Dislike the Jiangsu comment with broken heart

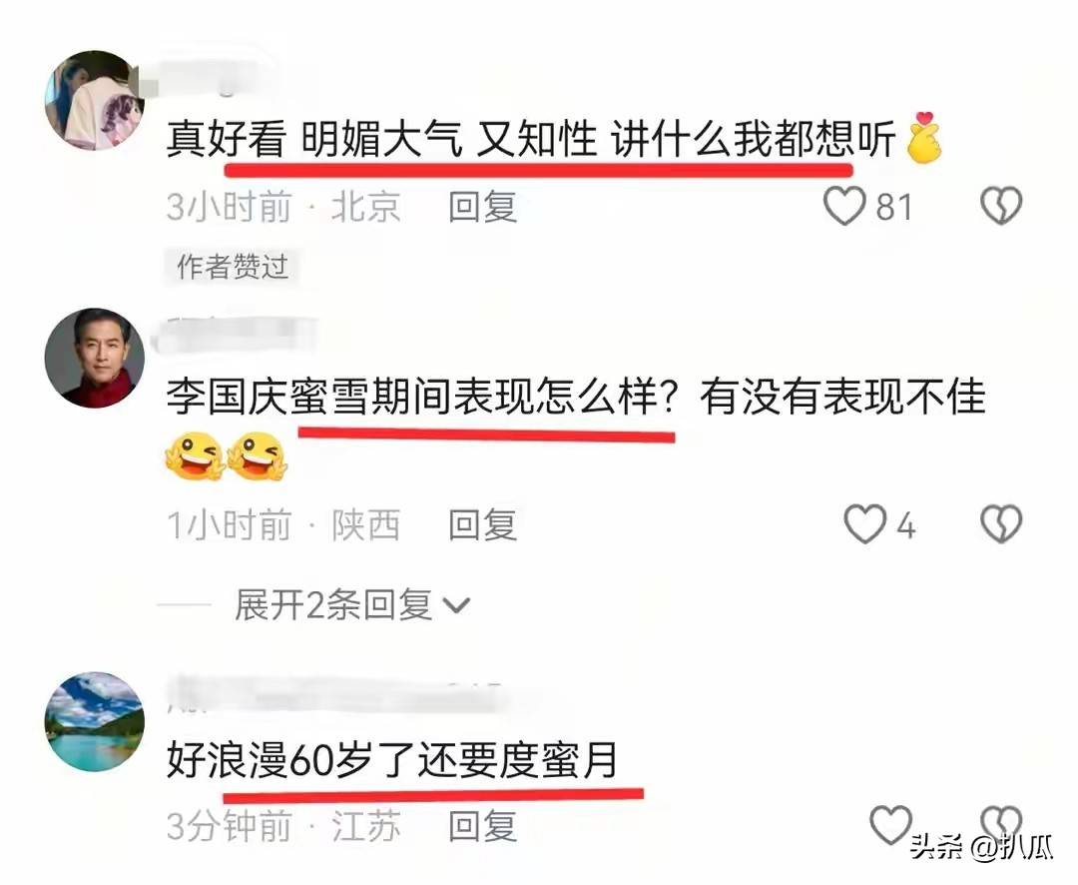click(1001, 822)
